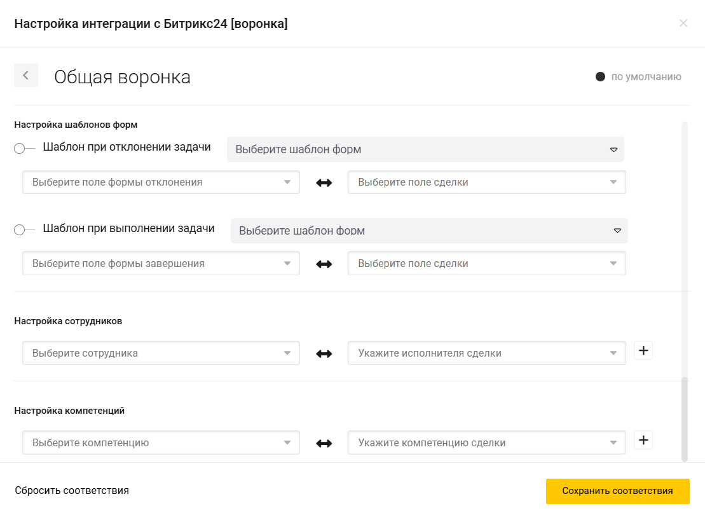Click 'Настройка компетенций' heading
The image size is (705, 520).
pyautogui.click(x=69, y=410)
